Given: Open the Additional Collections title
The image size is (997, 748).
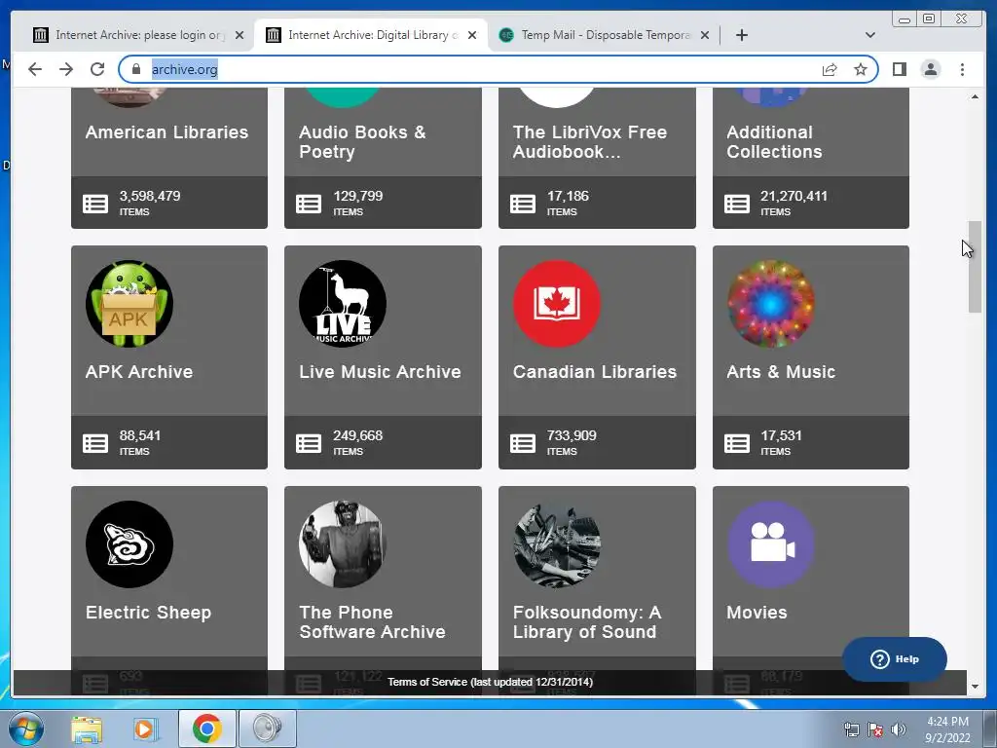Looking at the screenshot, I should 774,142.
